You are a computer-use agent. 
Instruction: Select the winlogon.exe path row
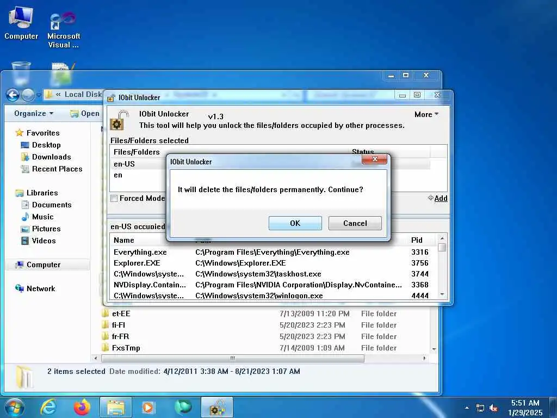pos(274,296)
